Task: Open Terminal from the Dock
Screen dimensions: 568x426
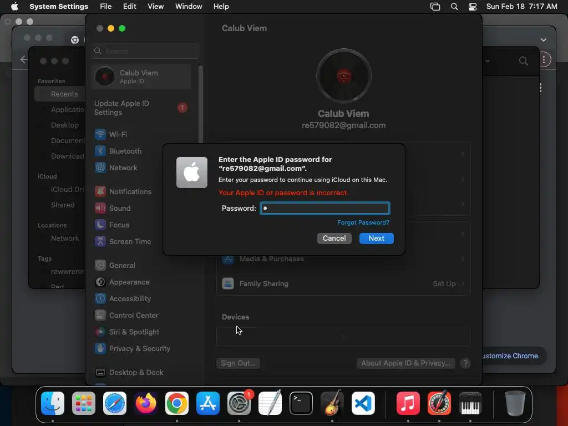Action: point(301,403)
